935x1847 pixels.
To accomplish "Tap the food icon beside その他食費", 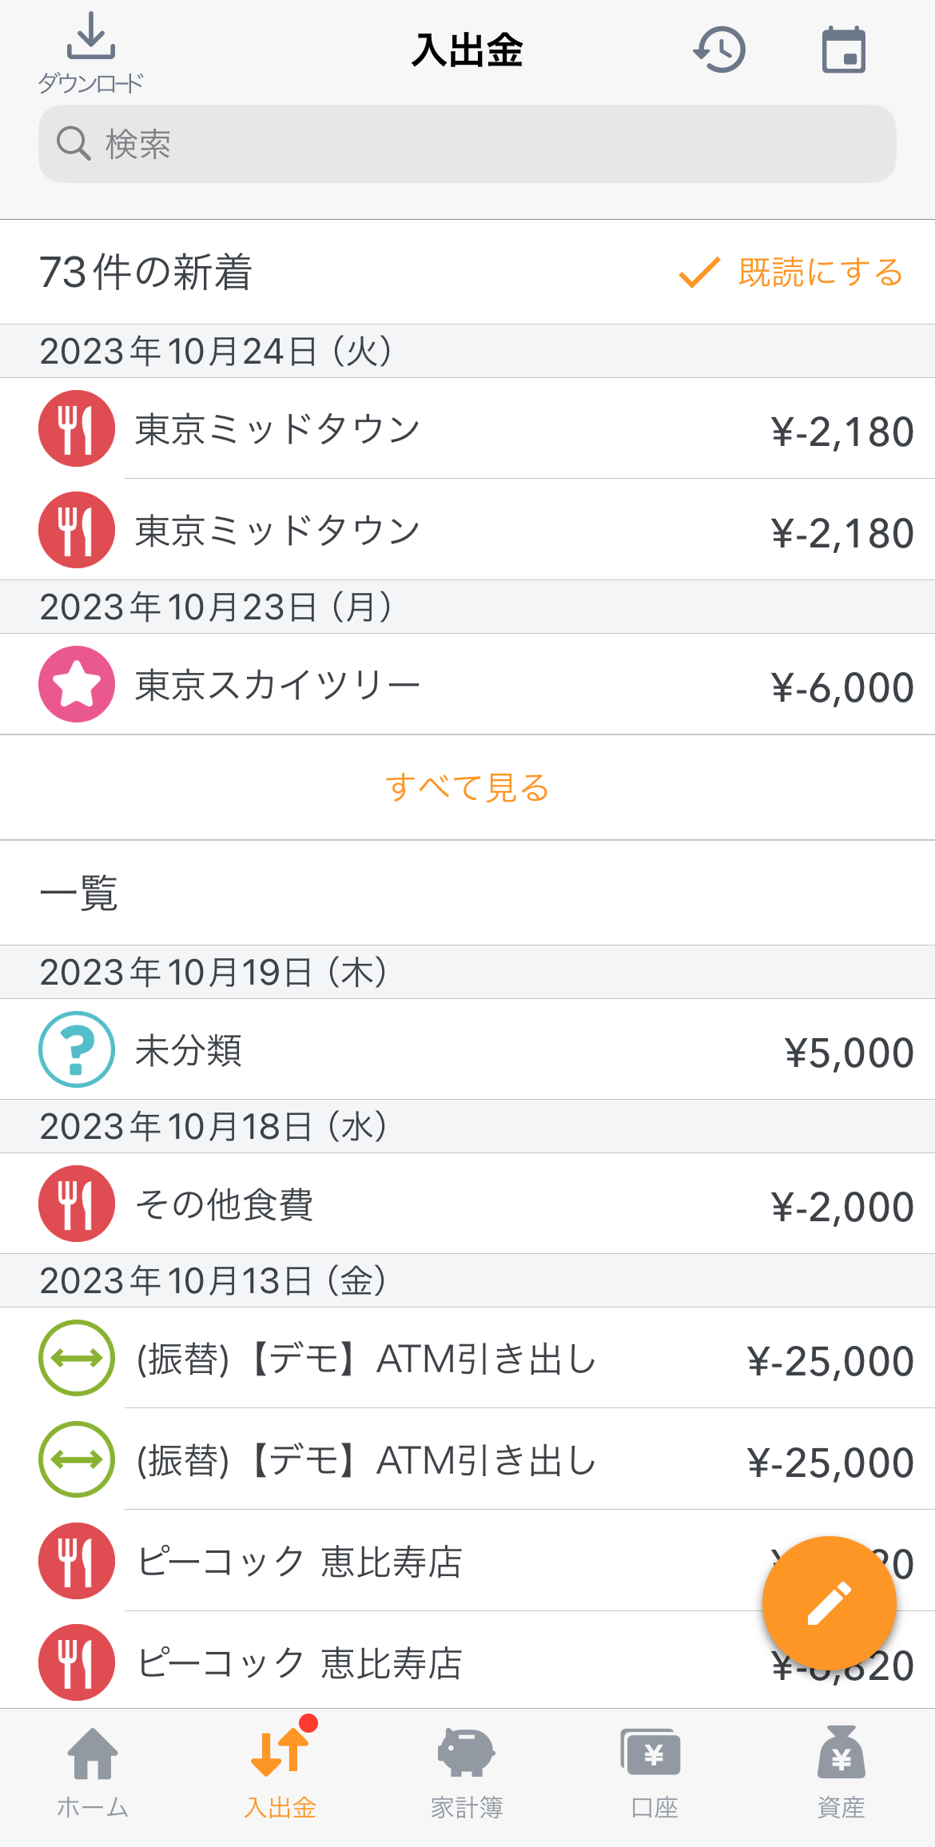I will (x=77, y=1204).
